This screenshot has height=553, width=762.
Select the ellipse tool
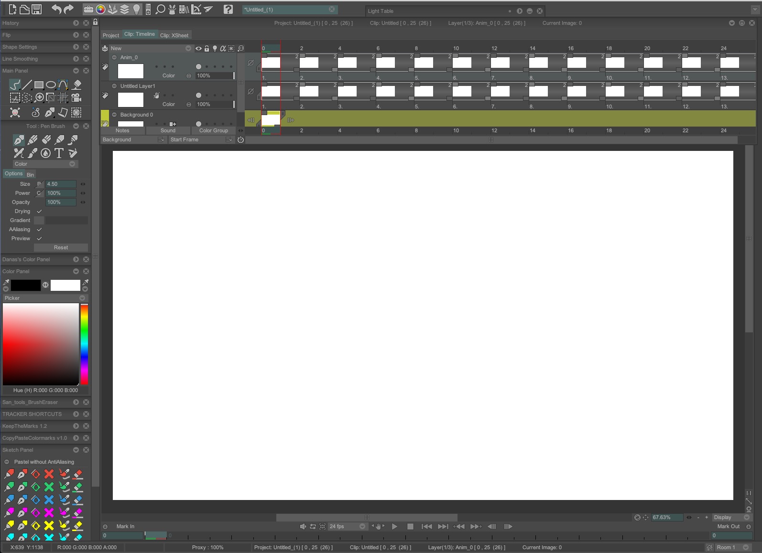51,85
